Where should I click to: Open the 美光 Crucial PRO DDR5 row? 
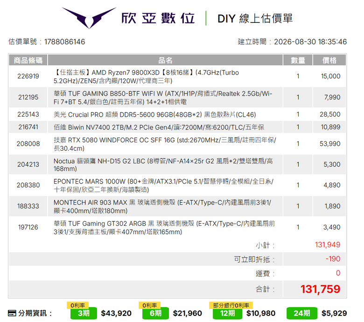(x=177, y=114)
